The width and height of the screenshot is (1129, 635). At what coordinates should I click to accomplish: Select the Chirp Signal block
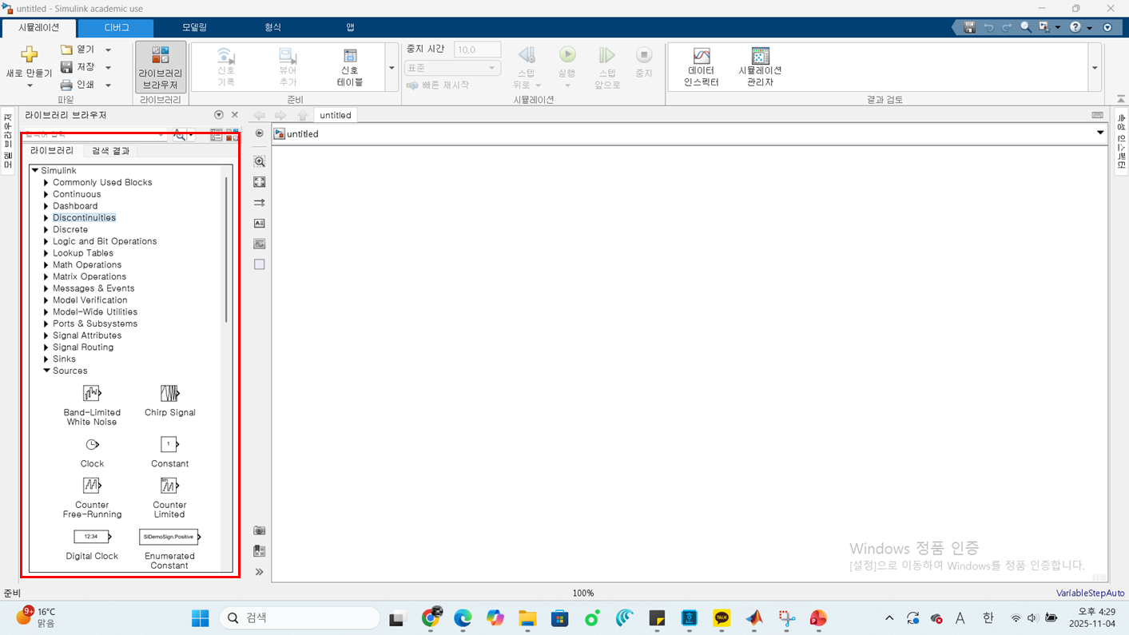coord(169,393)
